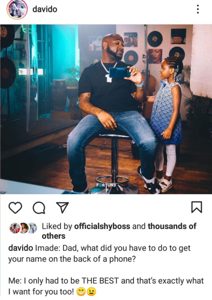Tap the caption text starting with Imade
The height and width of the screenshot is (300, 212).
tap(99, 253)
